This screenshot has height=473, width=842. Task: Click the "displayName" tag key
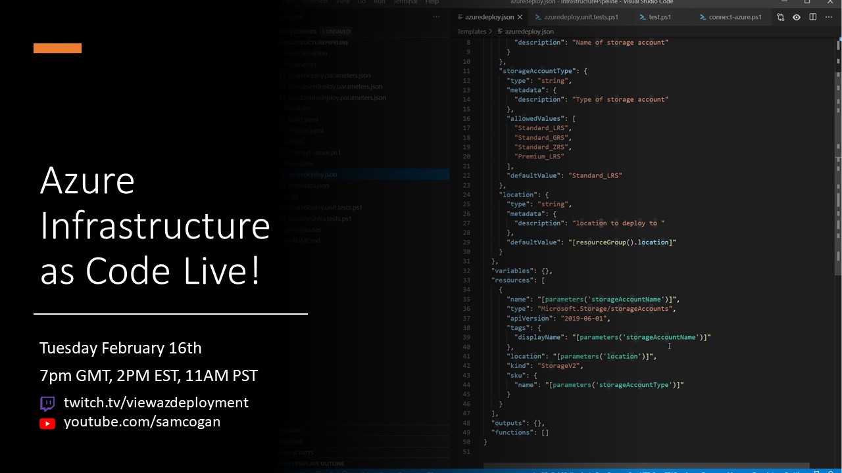pyautogui.click(x=539, y=338)
